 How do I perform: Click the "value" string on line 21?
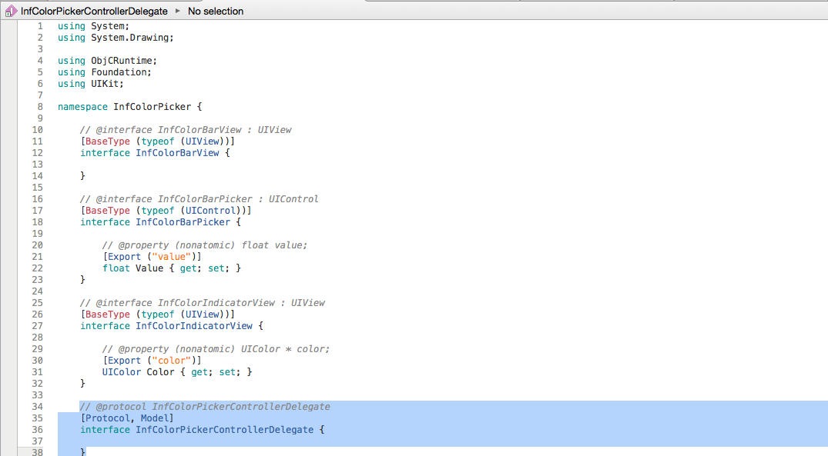click(x=172, y=257)
